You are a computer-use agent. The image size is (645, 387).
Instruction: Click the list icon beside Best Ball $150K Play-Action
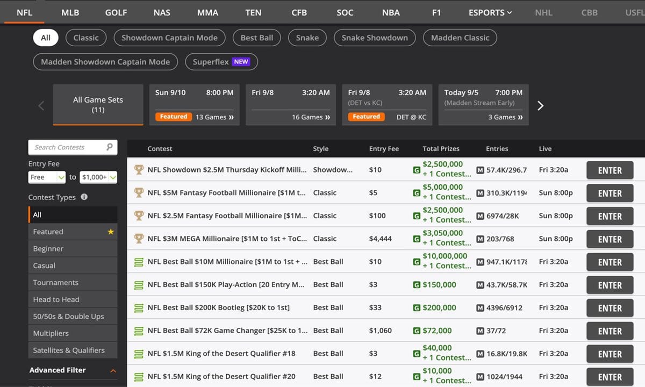tap(139, 285)
